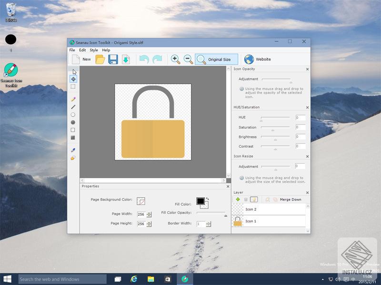Screen dimensions: 381x285
Task: Click the Fill Color Opacity slider
Action: point(212,213)
